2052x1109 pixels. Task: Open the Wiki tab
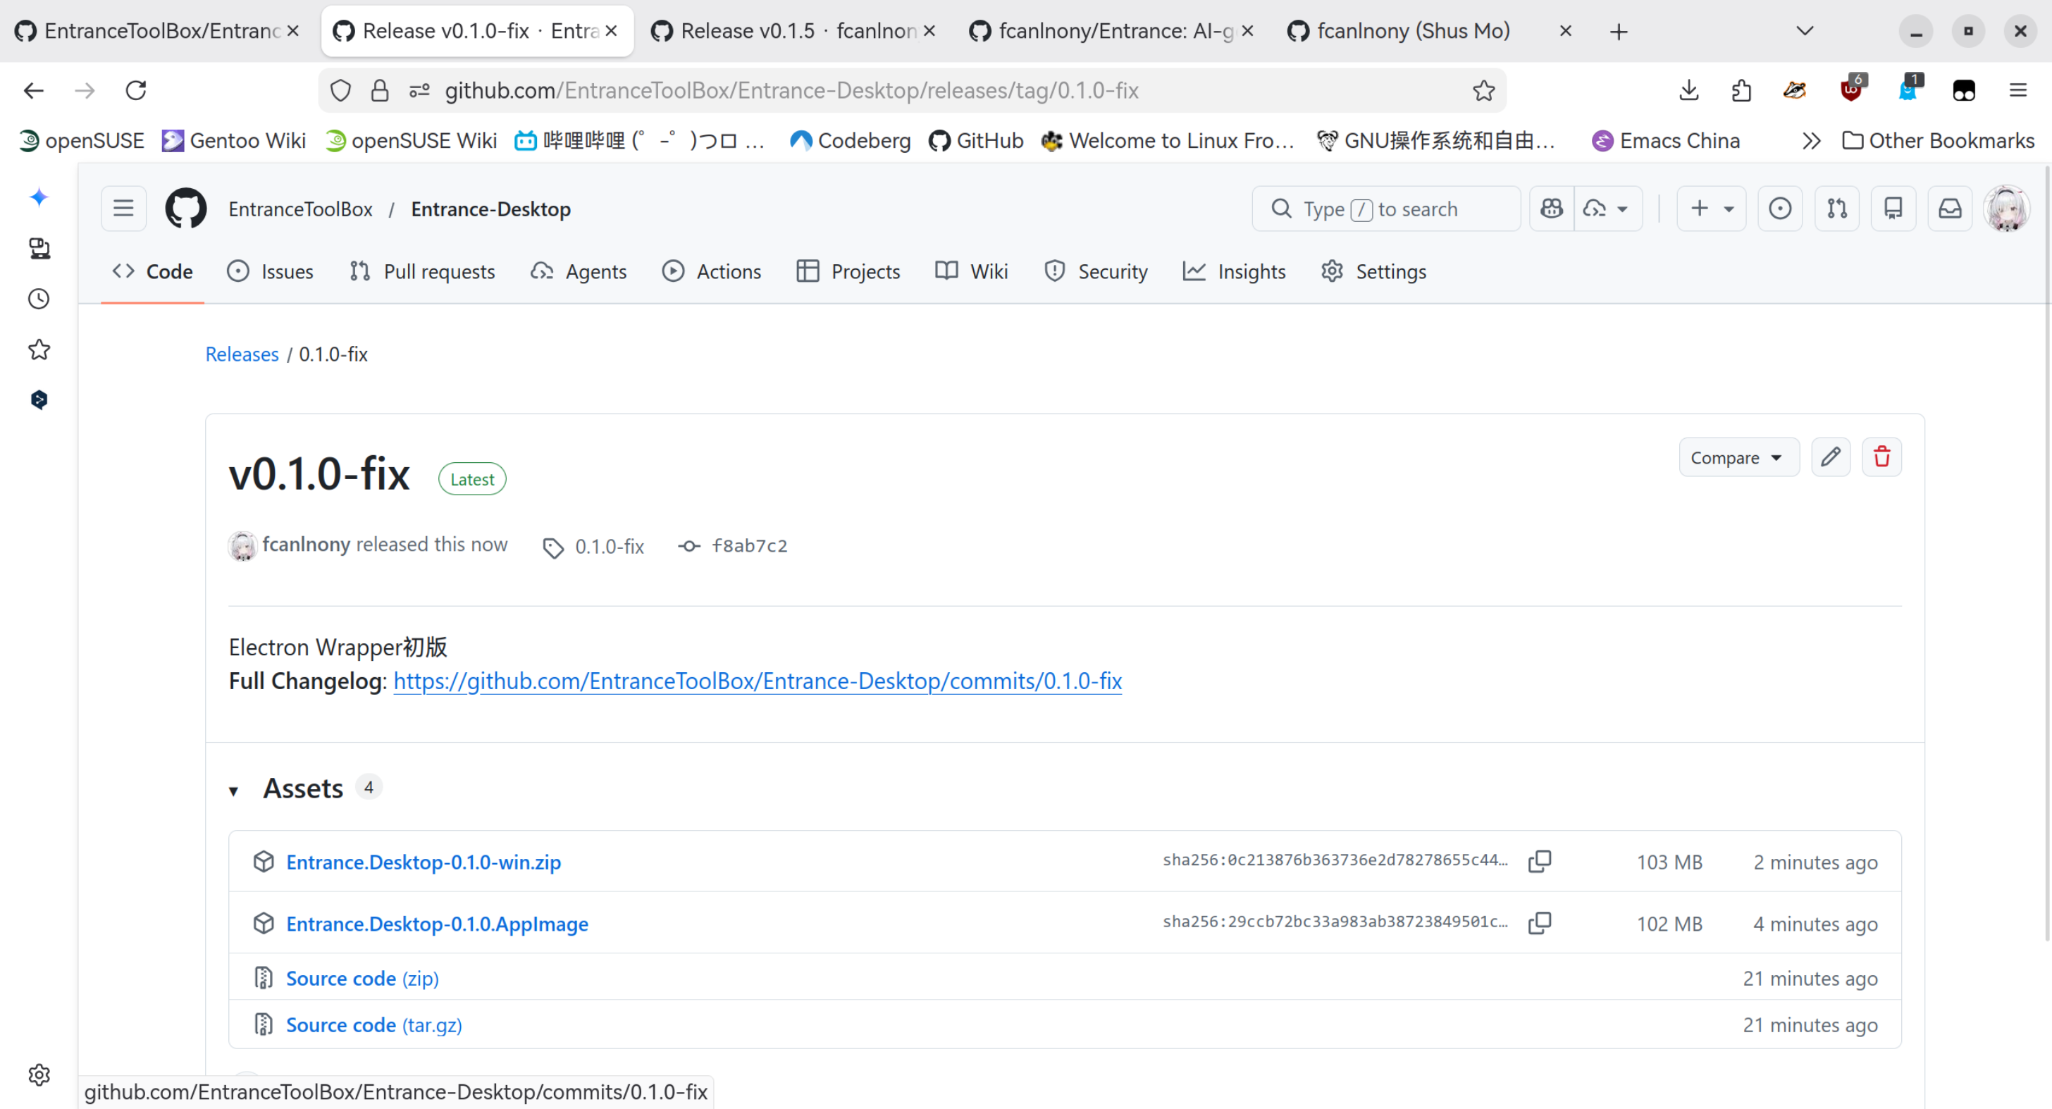pyautogui.click(x=972, y=272)
